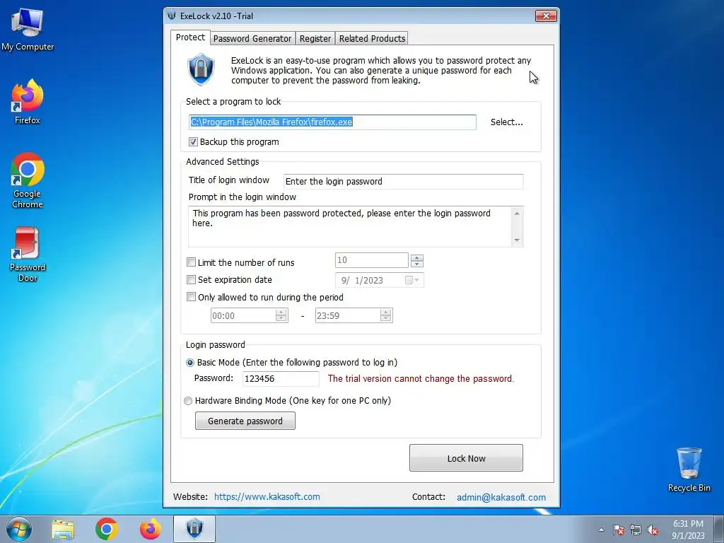Decrease the 23:59 end time spinner
This screenshot has width=724, height=543.
pyautogui.click(x=385, y=318)
